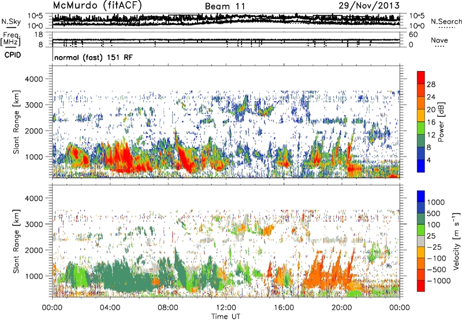This screenshot has height=320, width=462.
Task: Click the 'Velocity [m s-1]' colorbar title
Action: 456,241
